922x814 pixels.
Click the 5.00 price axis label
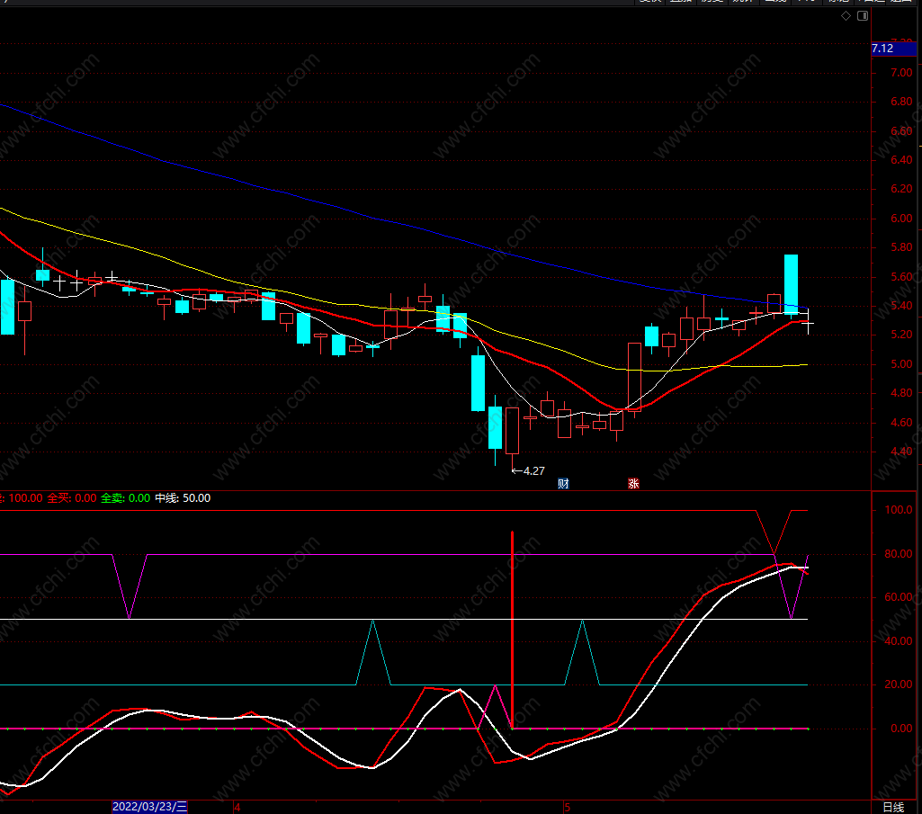pyautogui.click(x=901, y=364)
